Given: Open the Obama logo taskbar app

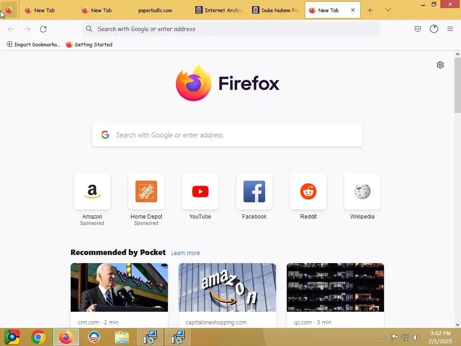Looking at the screenshot, I should click(94, 337).
